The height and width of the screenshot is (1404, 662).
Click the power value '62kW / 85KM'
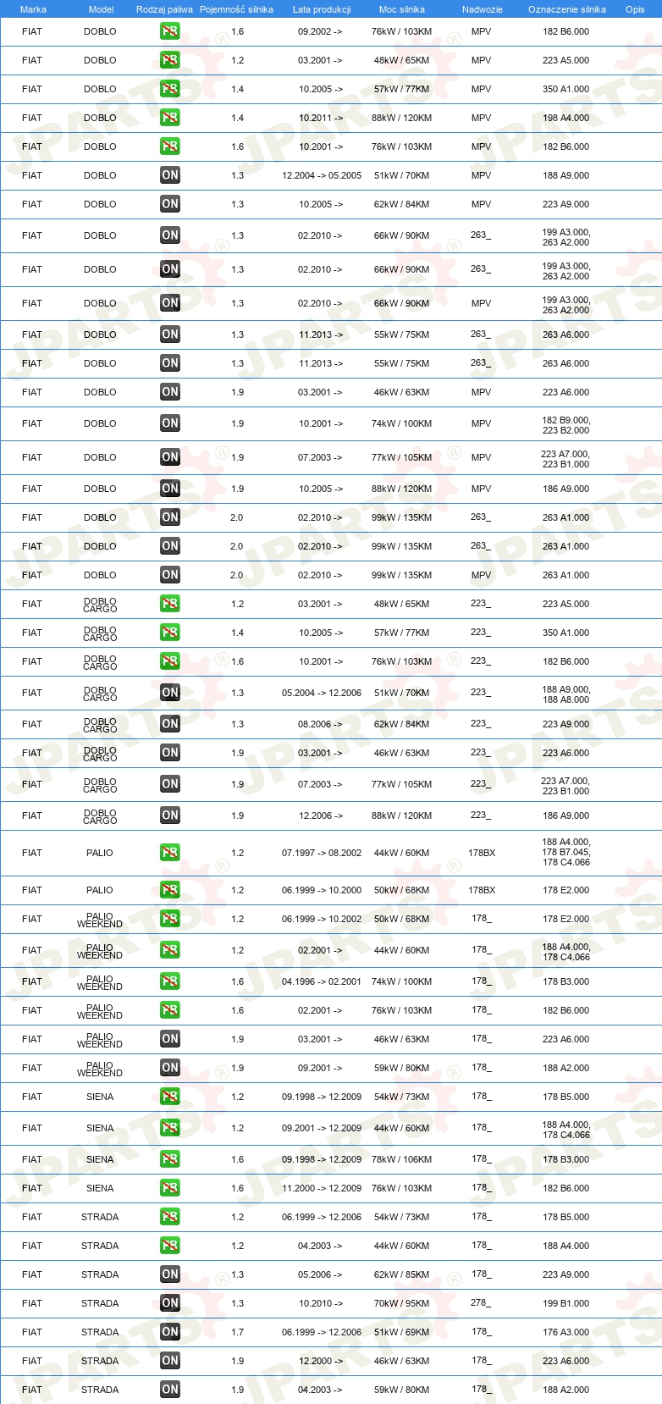(402, 1274)
